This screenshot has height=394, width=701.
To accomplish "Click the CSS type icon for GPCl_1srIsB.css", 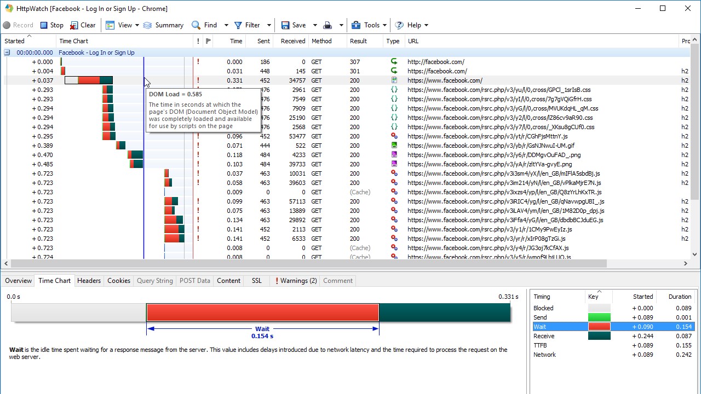I will pyautogui.click(x=394, y=90).
